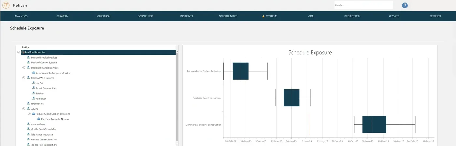Click the entity tree scrollbar up arrow
This screenshot has height=146, width=456.
[x=177, y=51]
